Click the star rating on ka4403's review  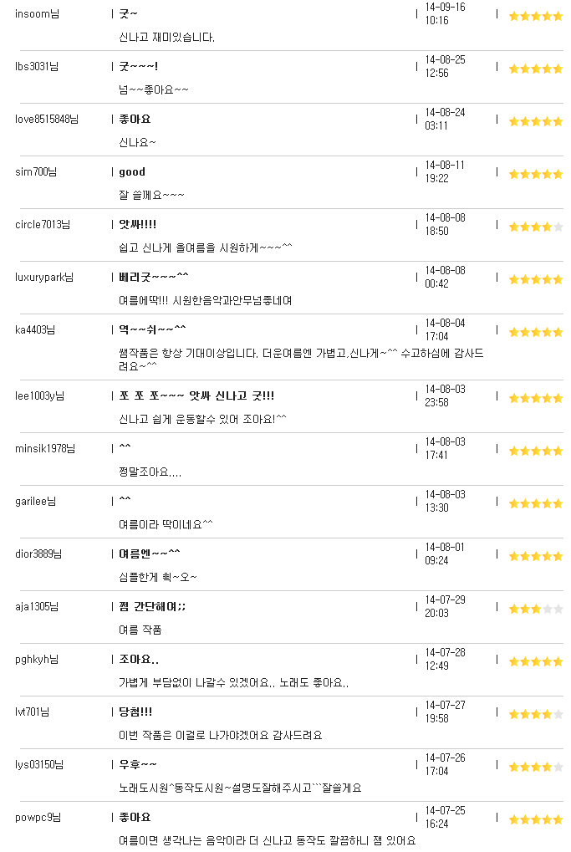click(x=536, y=333)
